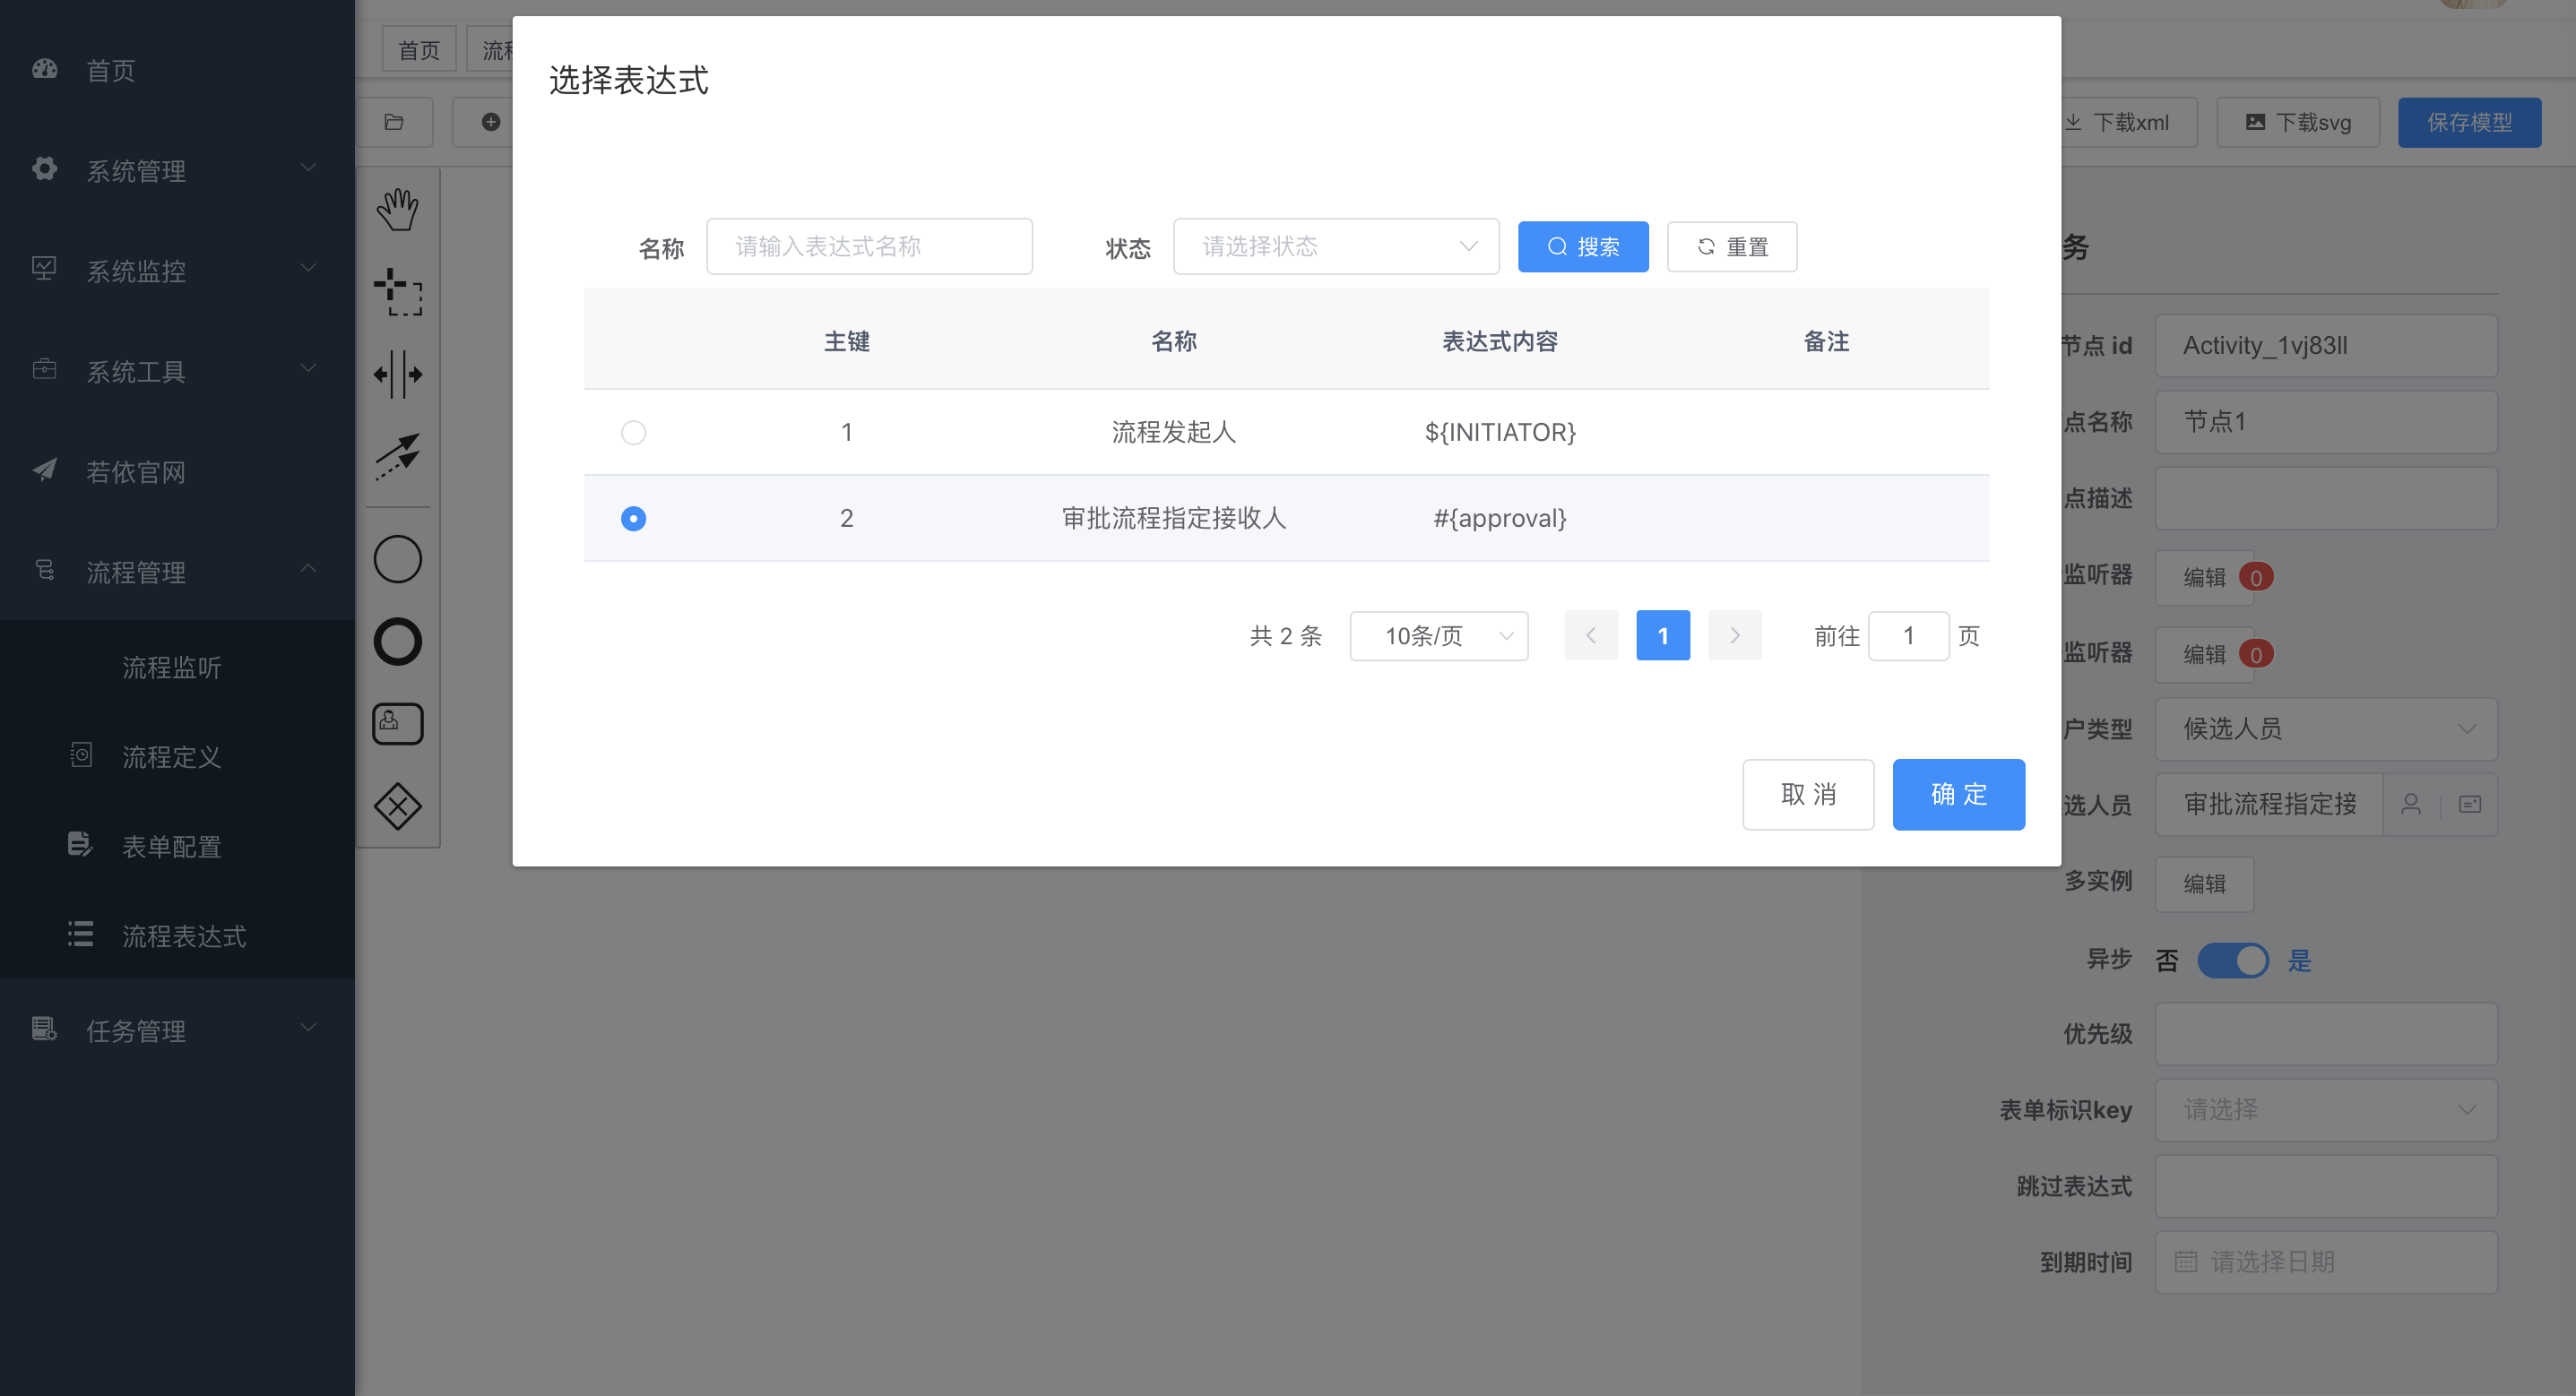Viewport: 2576px width, 1396px height.
Task: Pick the global connect arrow tool
Action: (x=397, y=457)
